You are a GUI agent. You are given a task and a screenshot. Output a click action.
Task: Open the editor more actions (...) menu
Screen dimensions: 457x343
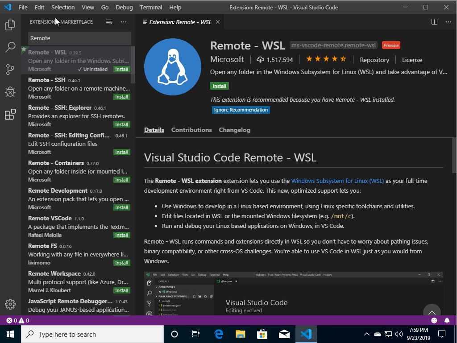448,21
